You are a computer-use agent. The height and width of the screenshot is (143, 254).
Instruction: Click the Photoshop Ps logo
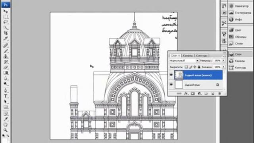tap(6, 5)
